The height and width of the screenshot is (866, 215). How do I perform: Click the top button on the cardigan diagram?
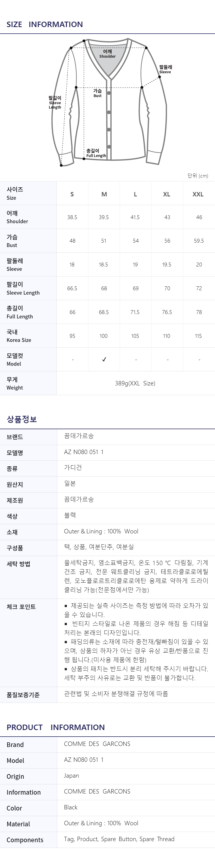coord(109,94)
